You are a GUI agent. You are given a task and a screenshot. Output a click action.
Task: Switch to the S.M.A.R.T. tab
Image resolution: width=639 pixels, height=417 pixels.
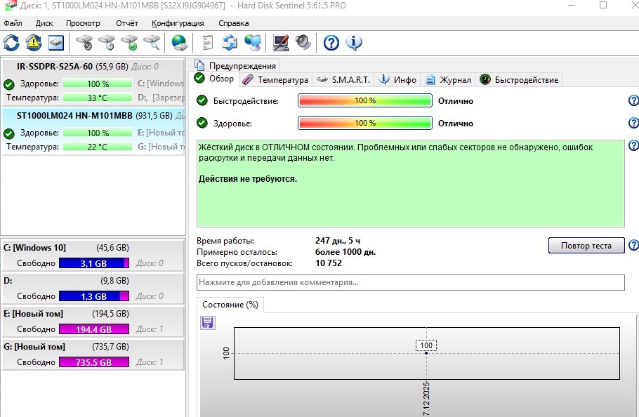coord(343,79)
